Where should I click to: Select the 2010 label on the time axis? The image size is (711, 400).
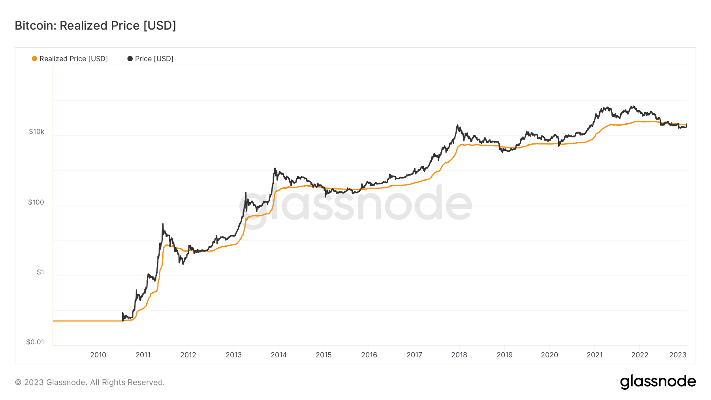[x=98, y=355]
